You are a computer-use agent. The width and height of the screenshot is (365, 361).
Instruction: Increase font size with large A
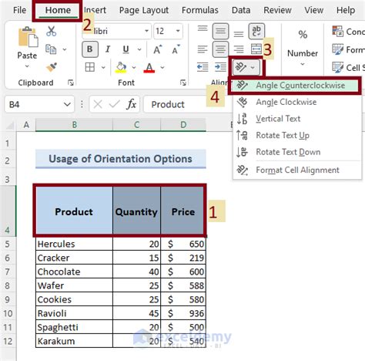157,49
